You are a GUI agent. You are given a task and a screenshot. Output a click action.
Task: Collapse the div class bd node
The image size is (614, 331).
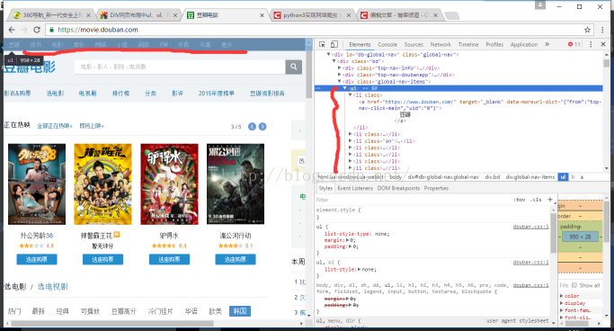pos(334,61)
